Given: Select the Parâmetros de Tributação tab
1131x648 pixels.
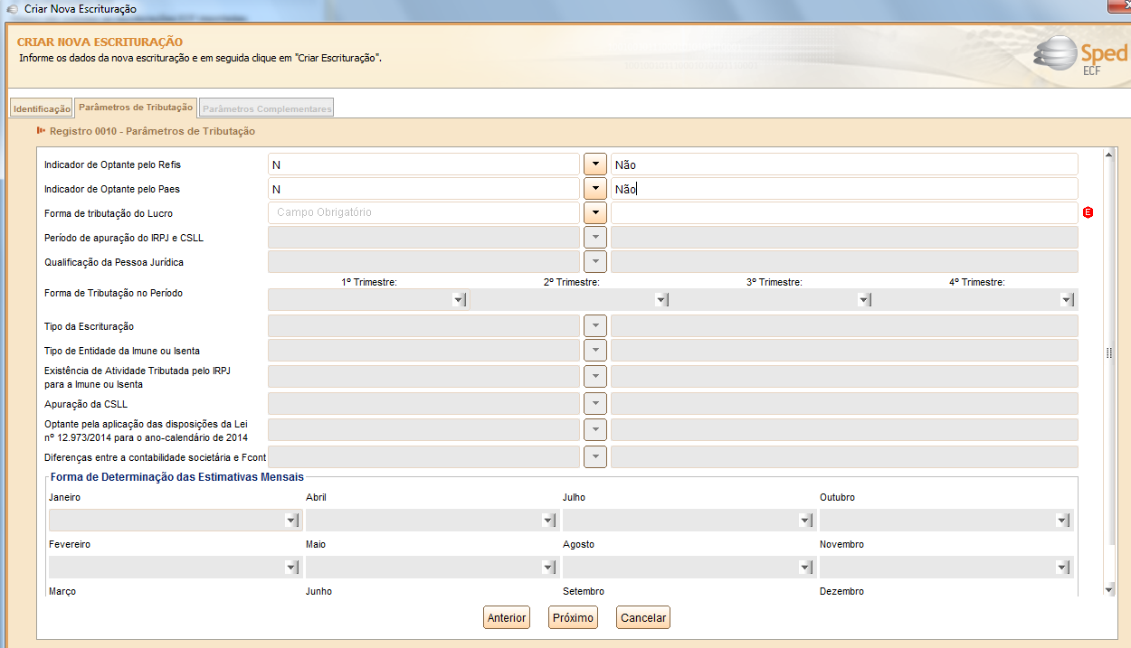Looking at the screenshot, I should pyautogui.click(x=136, y=108).
